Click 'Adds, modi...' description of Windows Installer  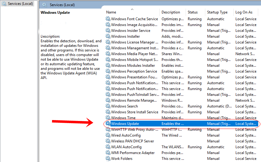(172, 36)
